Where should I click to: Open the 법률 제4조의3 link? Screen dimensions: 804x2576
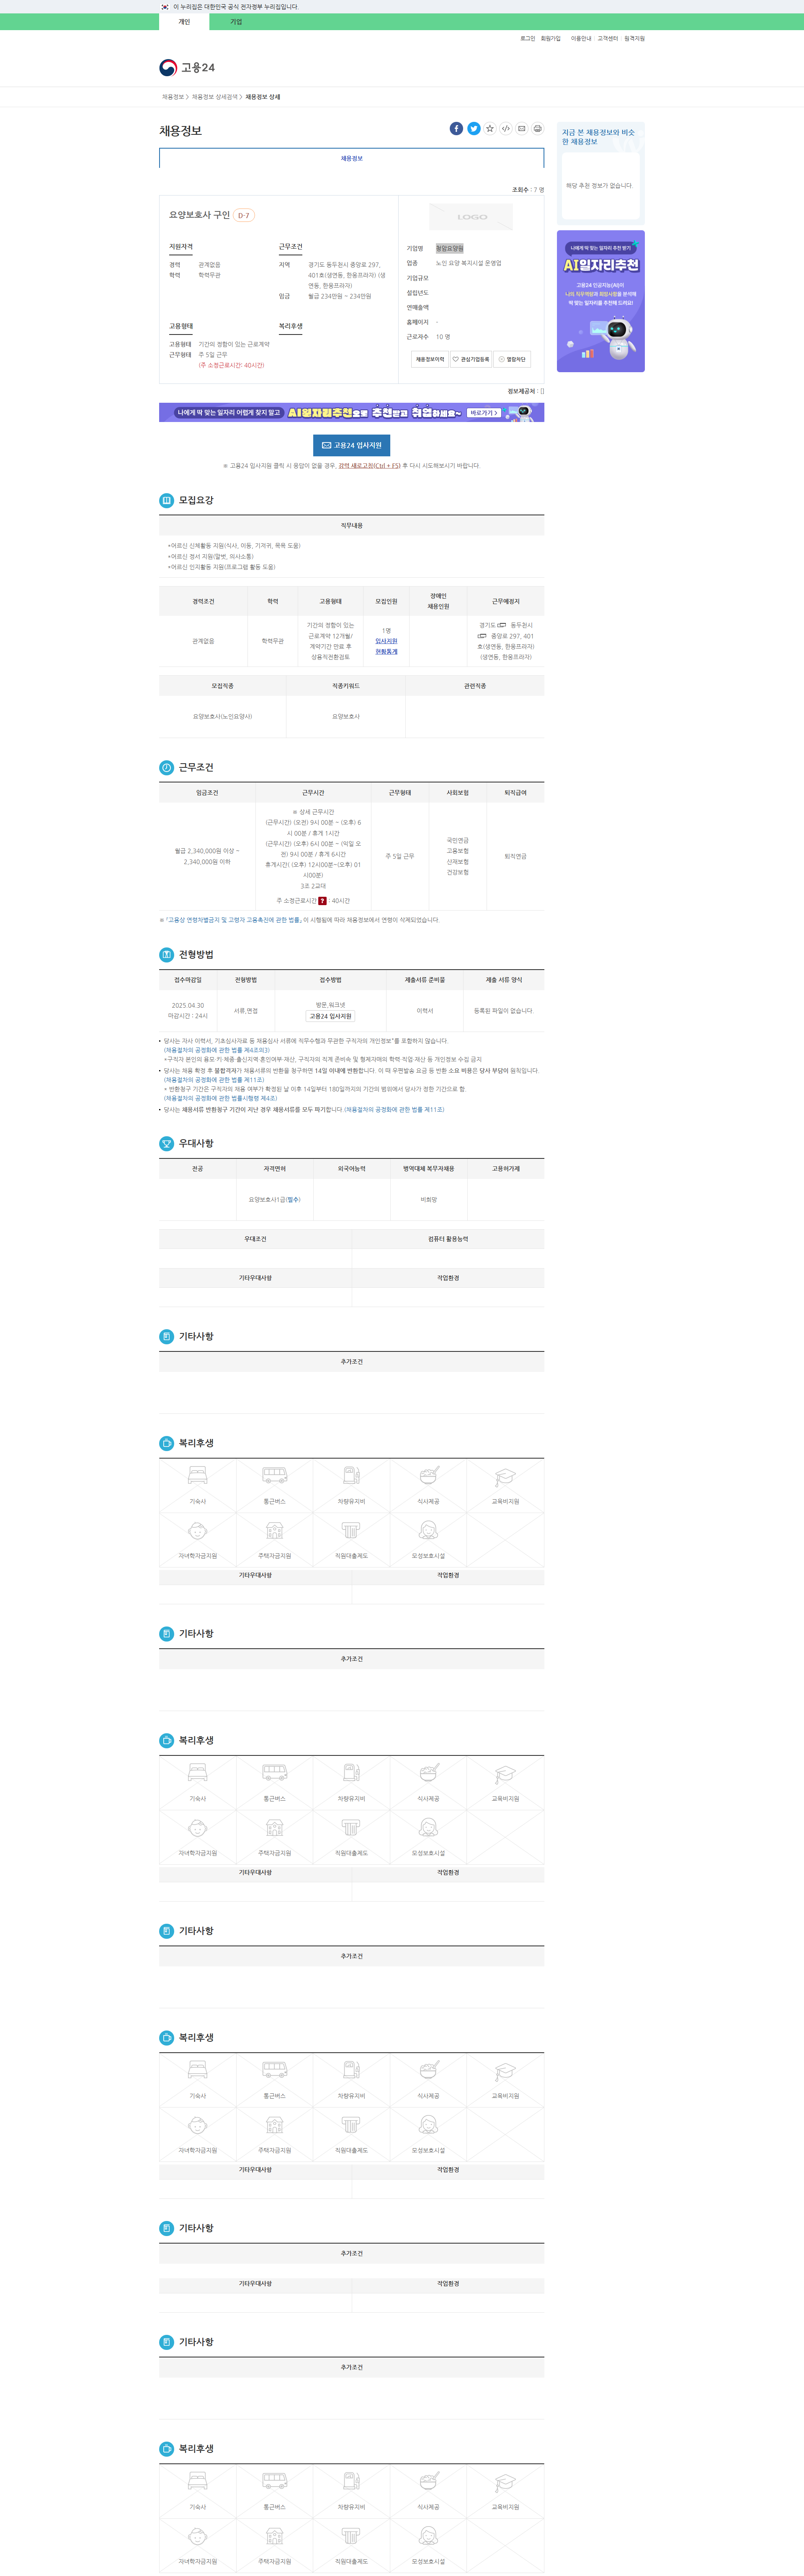point(217,1050)
